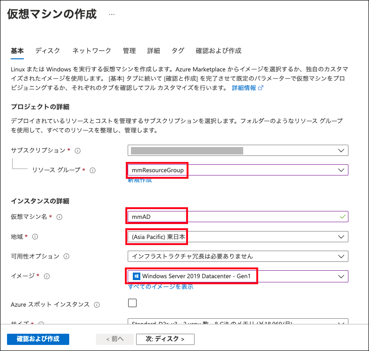This screenshot has width=369, height=351.
Task: Click the disabled < 前へ button
Action: tap(115, 339)
